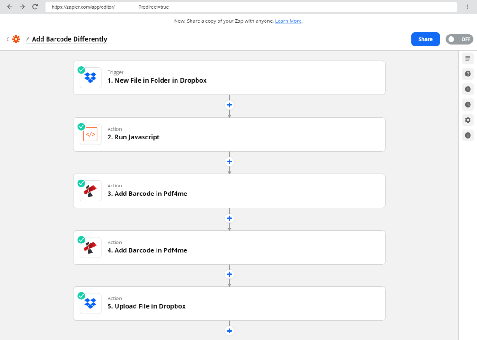Open the history clock sidebar icon
The image size is (477, 340).
[468, 104]
